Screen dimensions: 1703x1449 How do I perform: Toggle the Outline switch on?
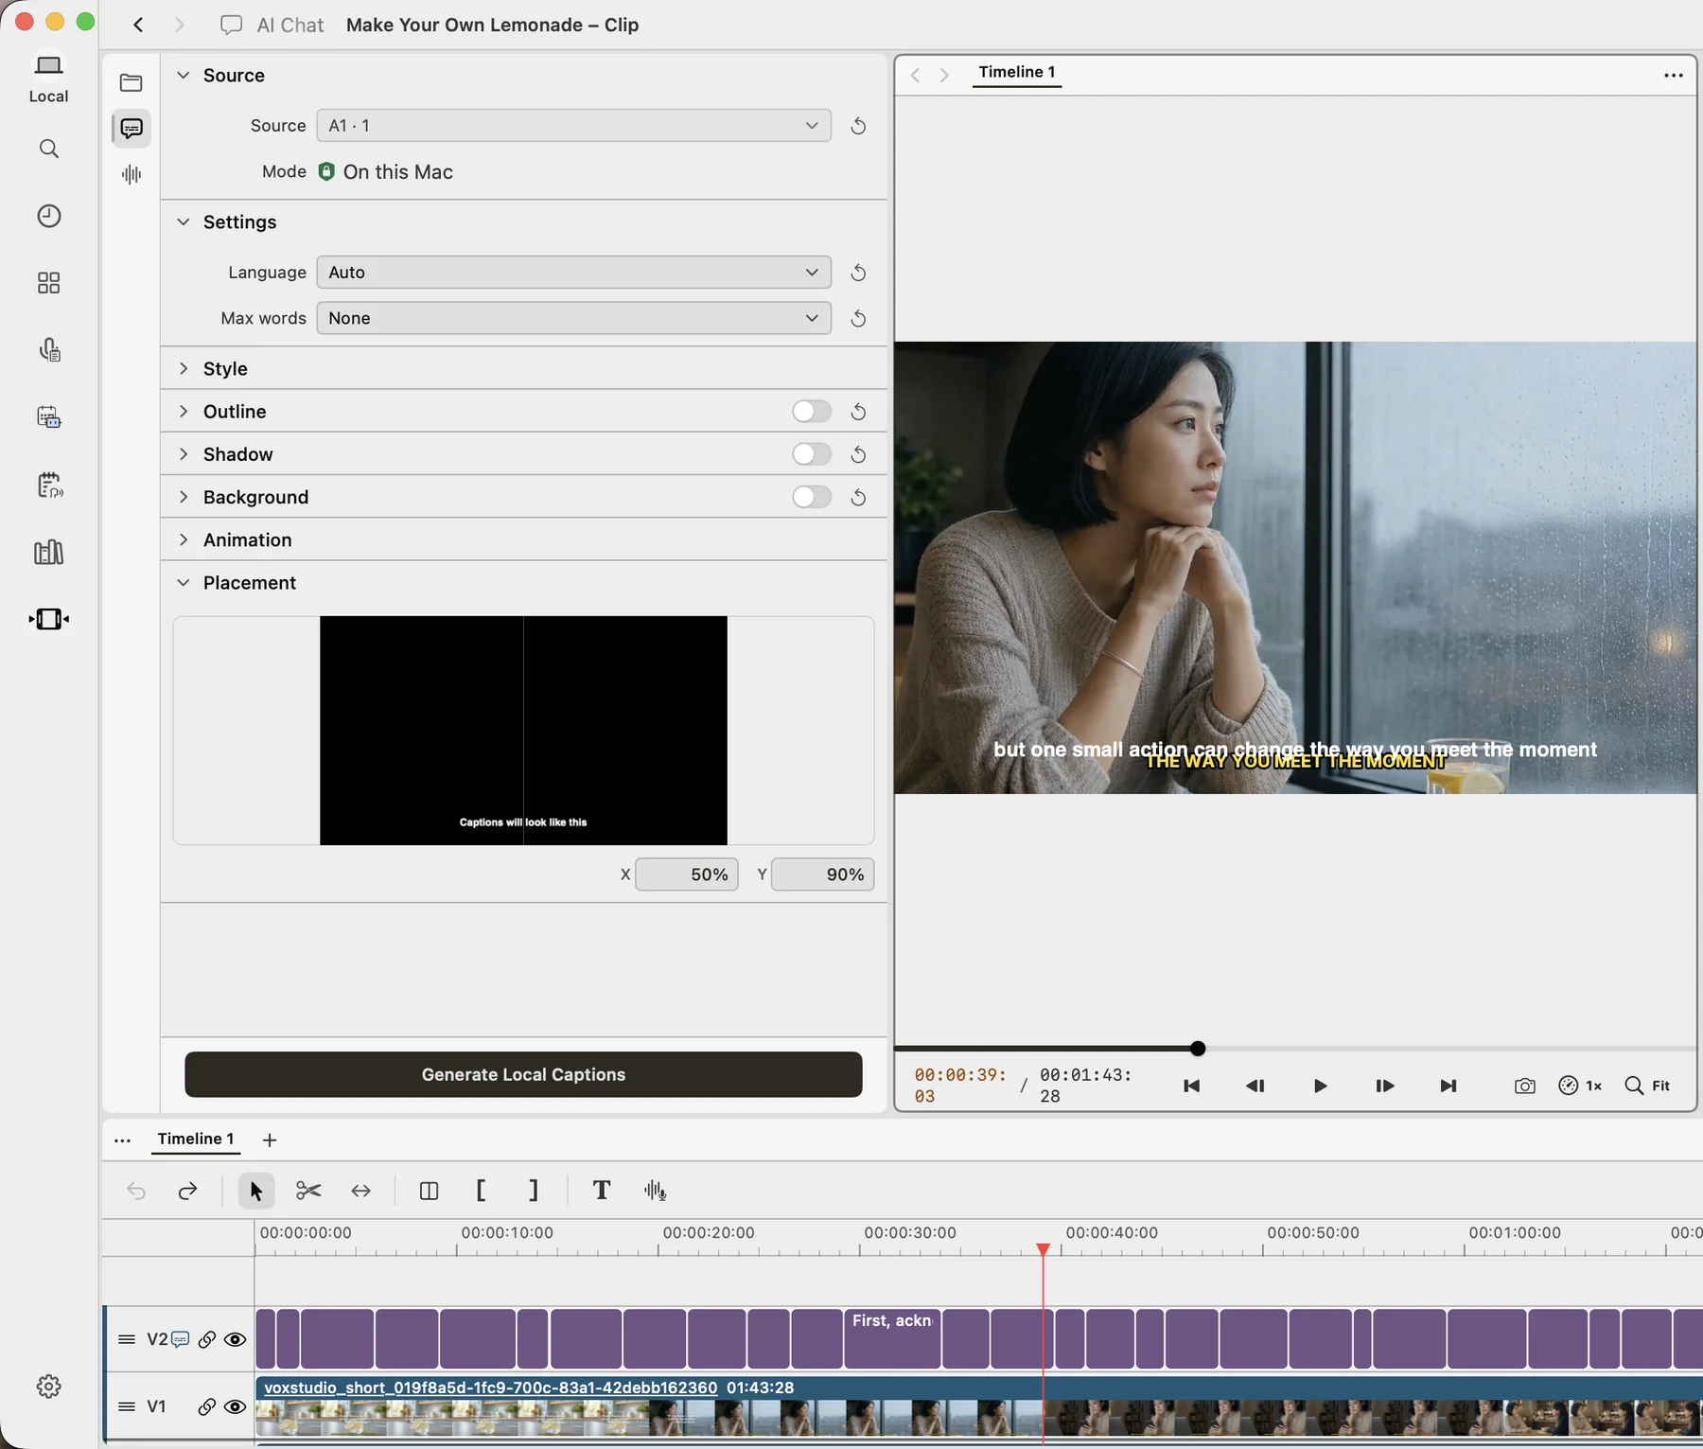[x=811, y=412]
